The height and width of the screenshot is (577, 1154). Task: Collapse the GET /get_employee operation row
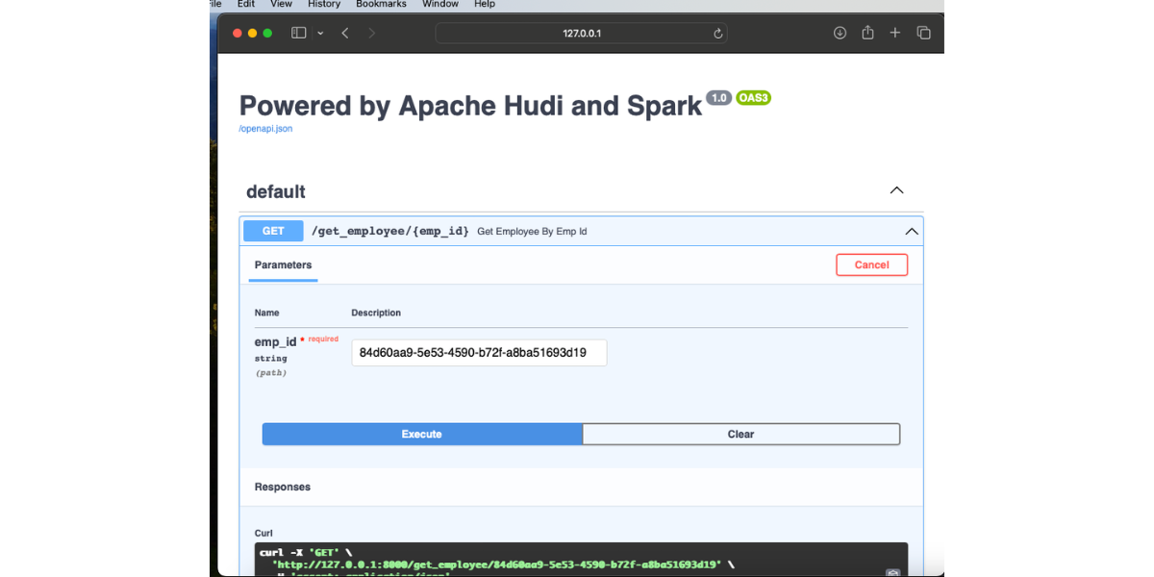tap(910, 231)
